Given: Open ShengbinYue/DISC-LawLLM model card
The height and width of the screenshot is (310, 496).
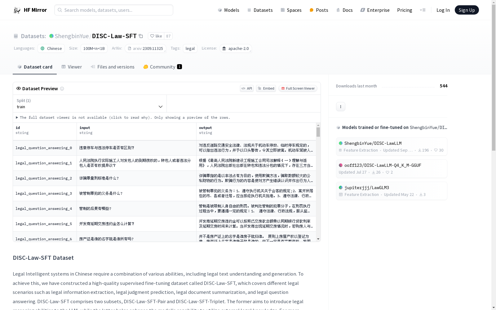Looking at the screenshot, I should 392,147.
